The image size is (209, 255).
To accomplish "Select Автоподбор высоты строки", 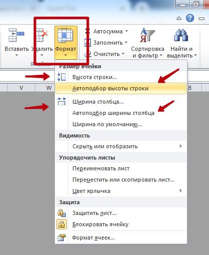I will point(121,88).
